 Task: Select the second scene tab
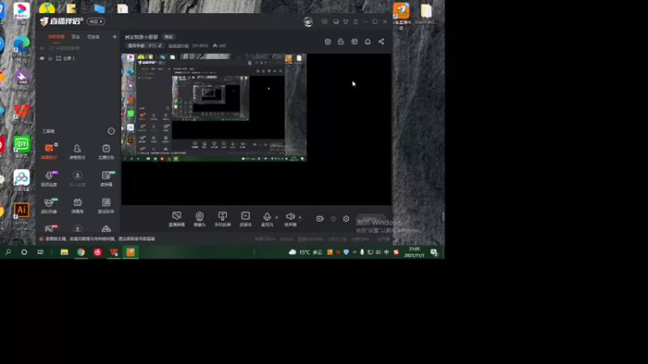point(75,36)
